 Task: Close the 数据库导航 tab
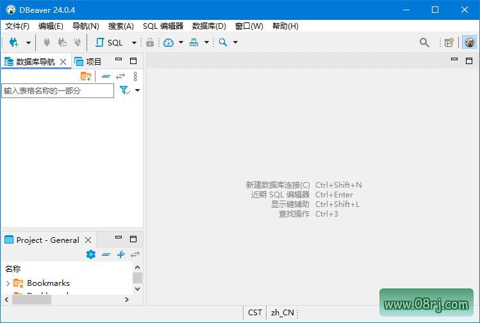63,62
